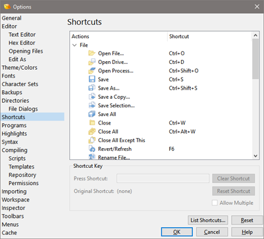Image resolution: width=264 pixels, height=239 pixels.
Task: Click the scrollbar up arrow
Action: click(x=255, y=36)
